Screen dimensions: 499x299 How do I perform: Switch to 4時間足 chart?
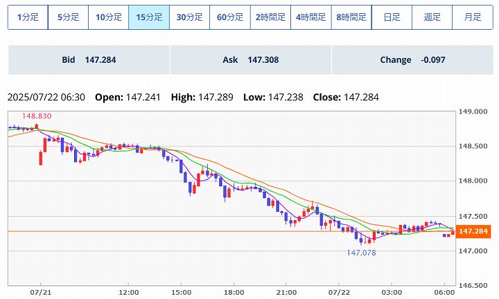tap(311, 17)
